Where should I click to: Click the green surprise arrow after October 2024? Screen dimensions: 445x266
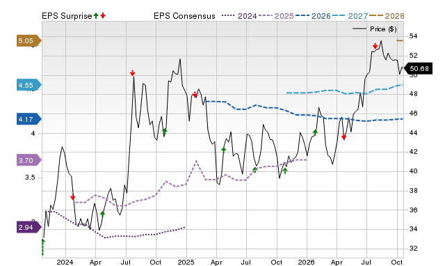[x=165, y=131]
